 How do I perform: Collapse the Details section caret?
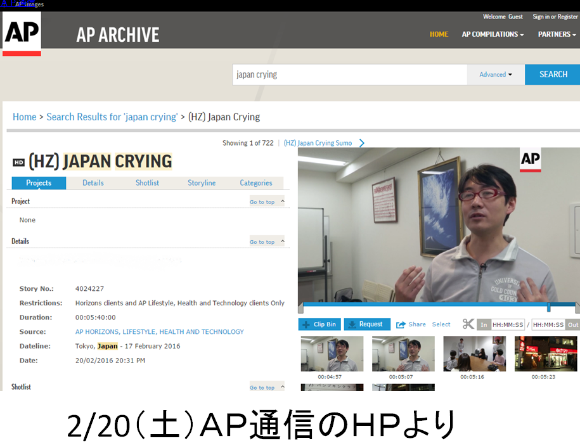click(282, 241)
